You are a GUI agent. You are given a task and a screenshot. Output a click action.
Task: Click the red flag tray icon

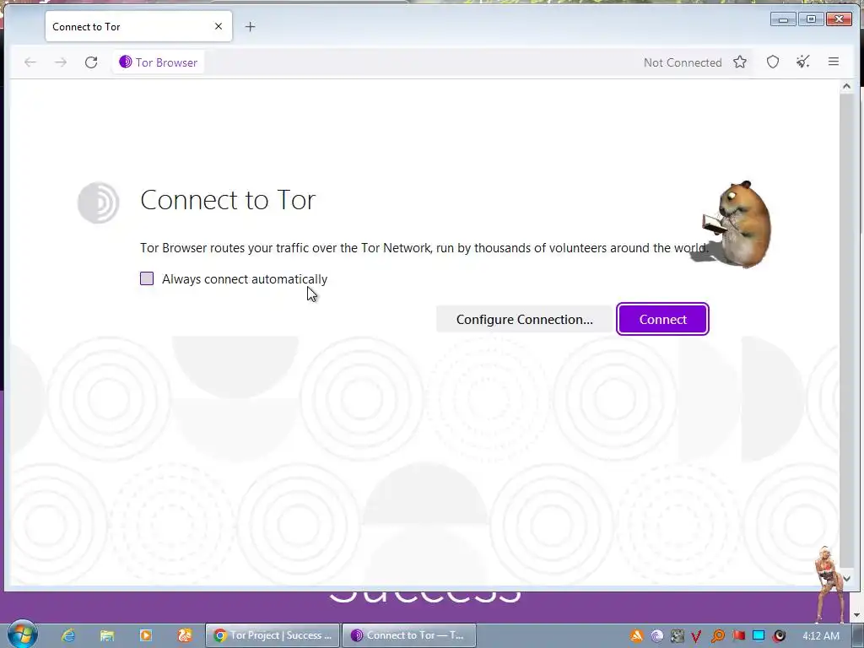click(738, 636)
